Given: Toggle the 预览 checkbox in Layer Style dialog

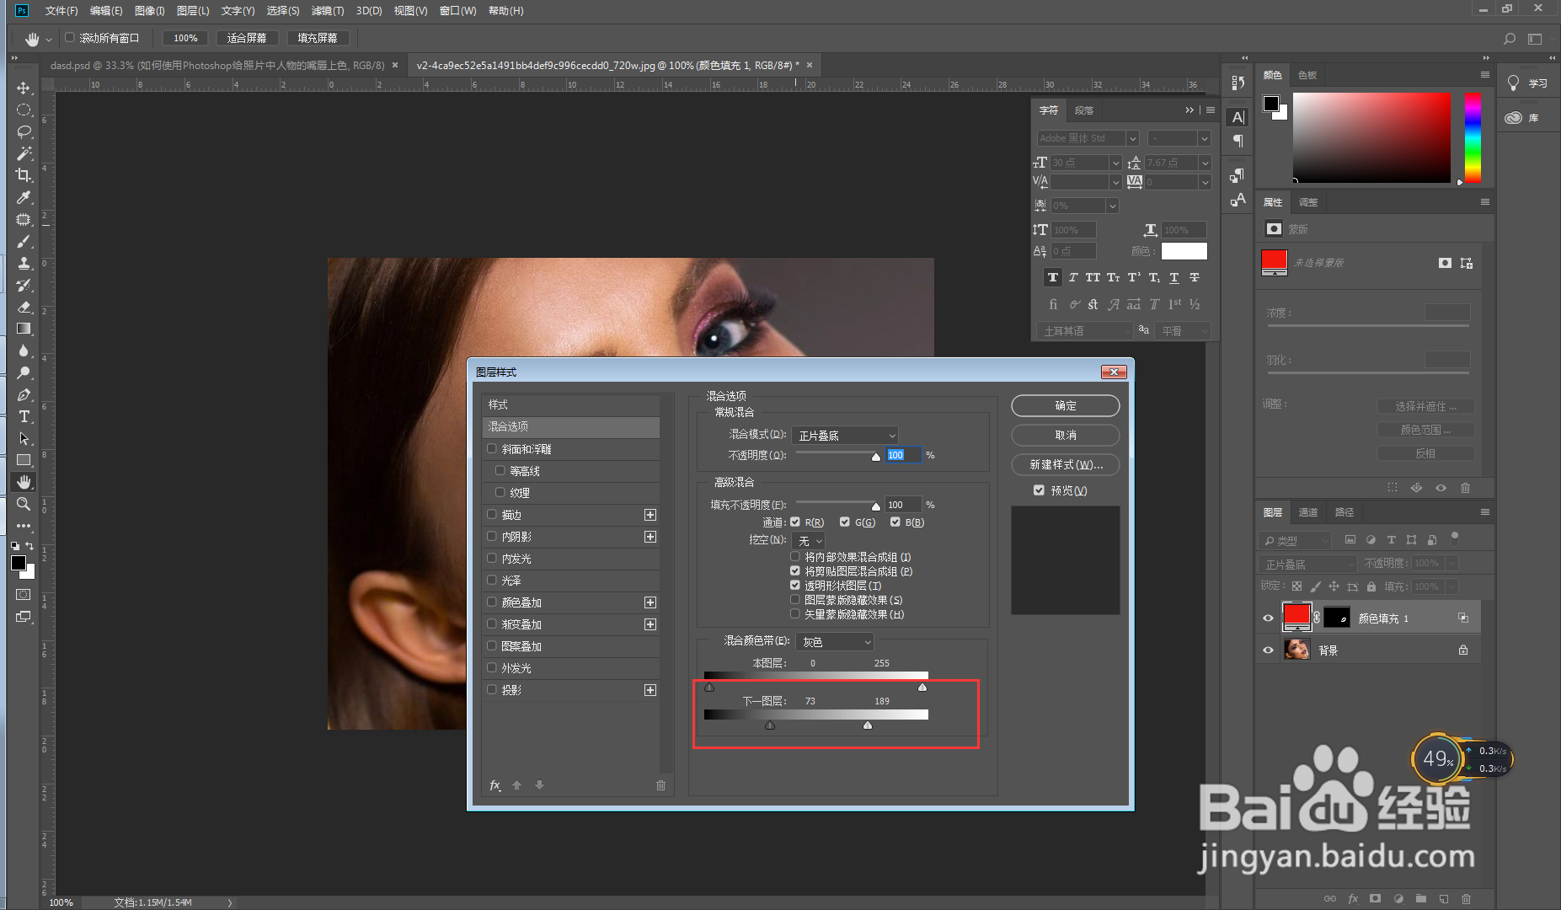Looking at the screenshot, I should pyautogui.click(x=1039, y=490).
